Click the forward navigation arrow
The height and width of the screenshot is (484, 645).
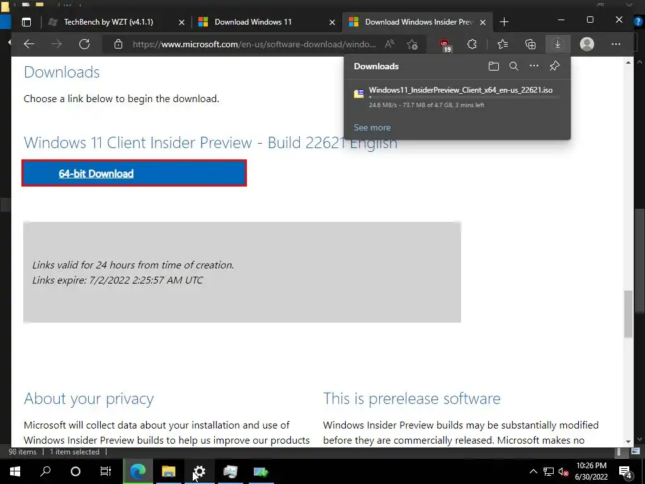57,44
